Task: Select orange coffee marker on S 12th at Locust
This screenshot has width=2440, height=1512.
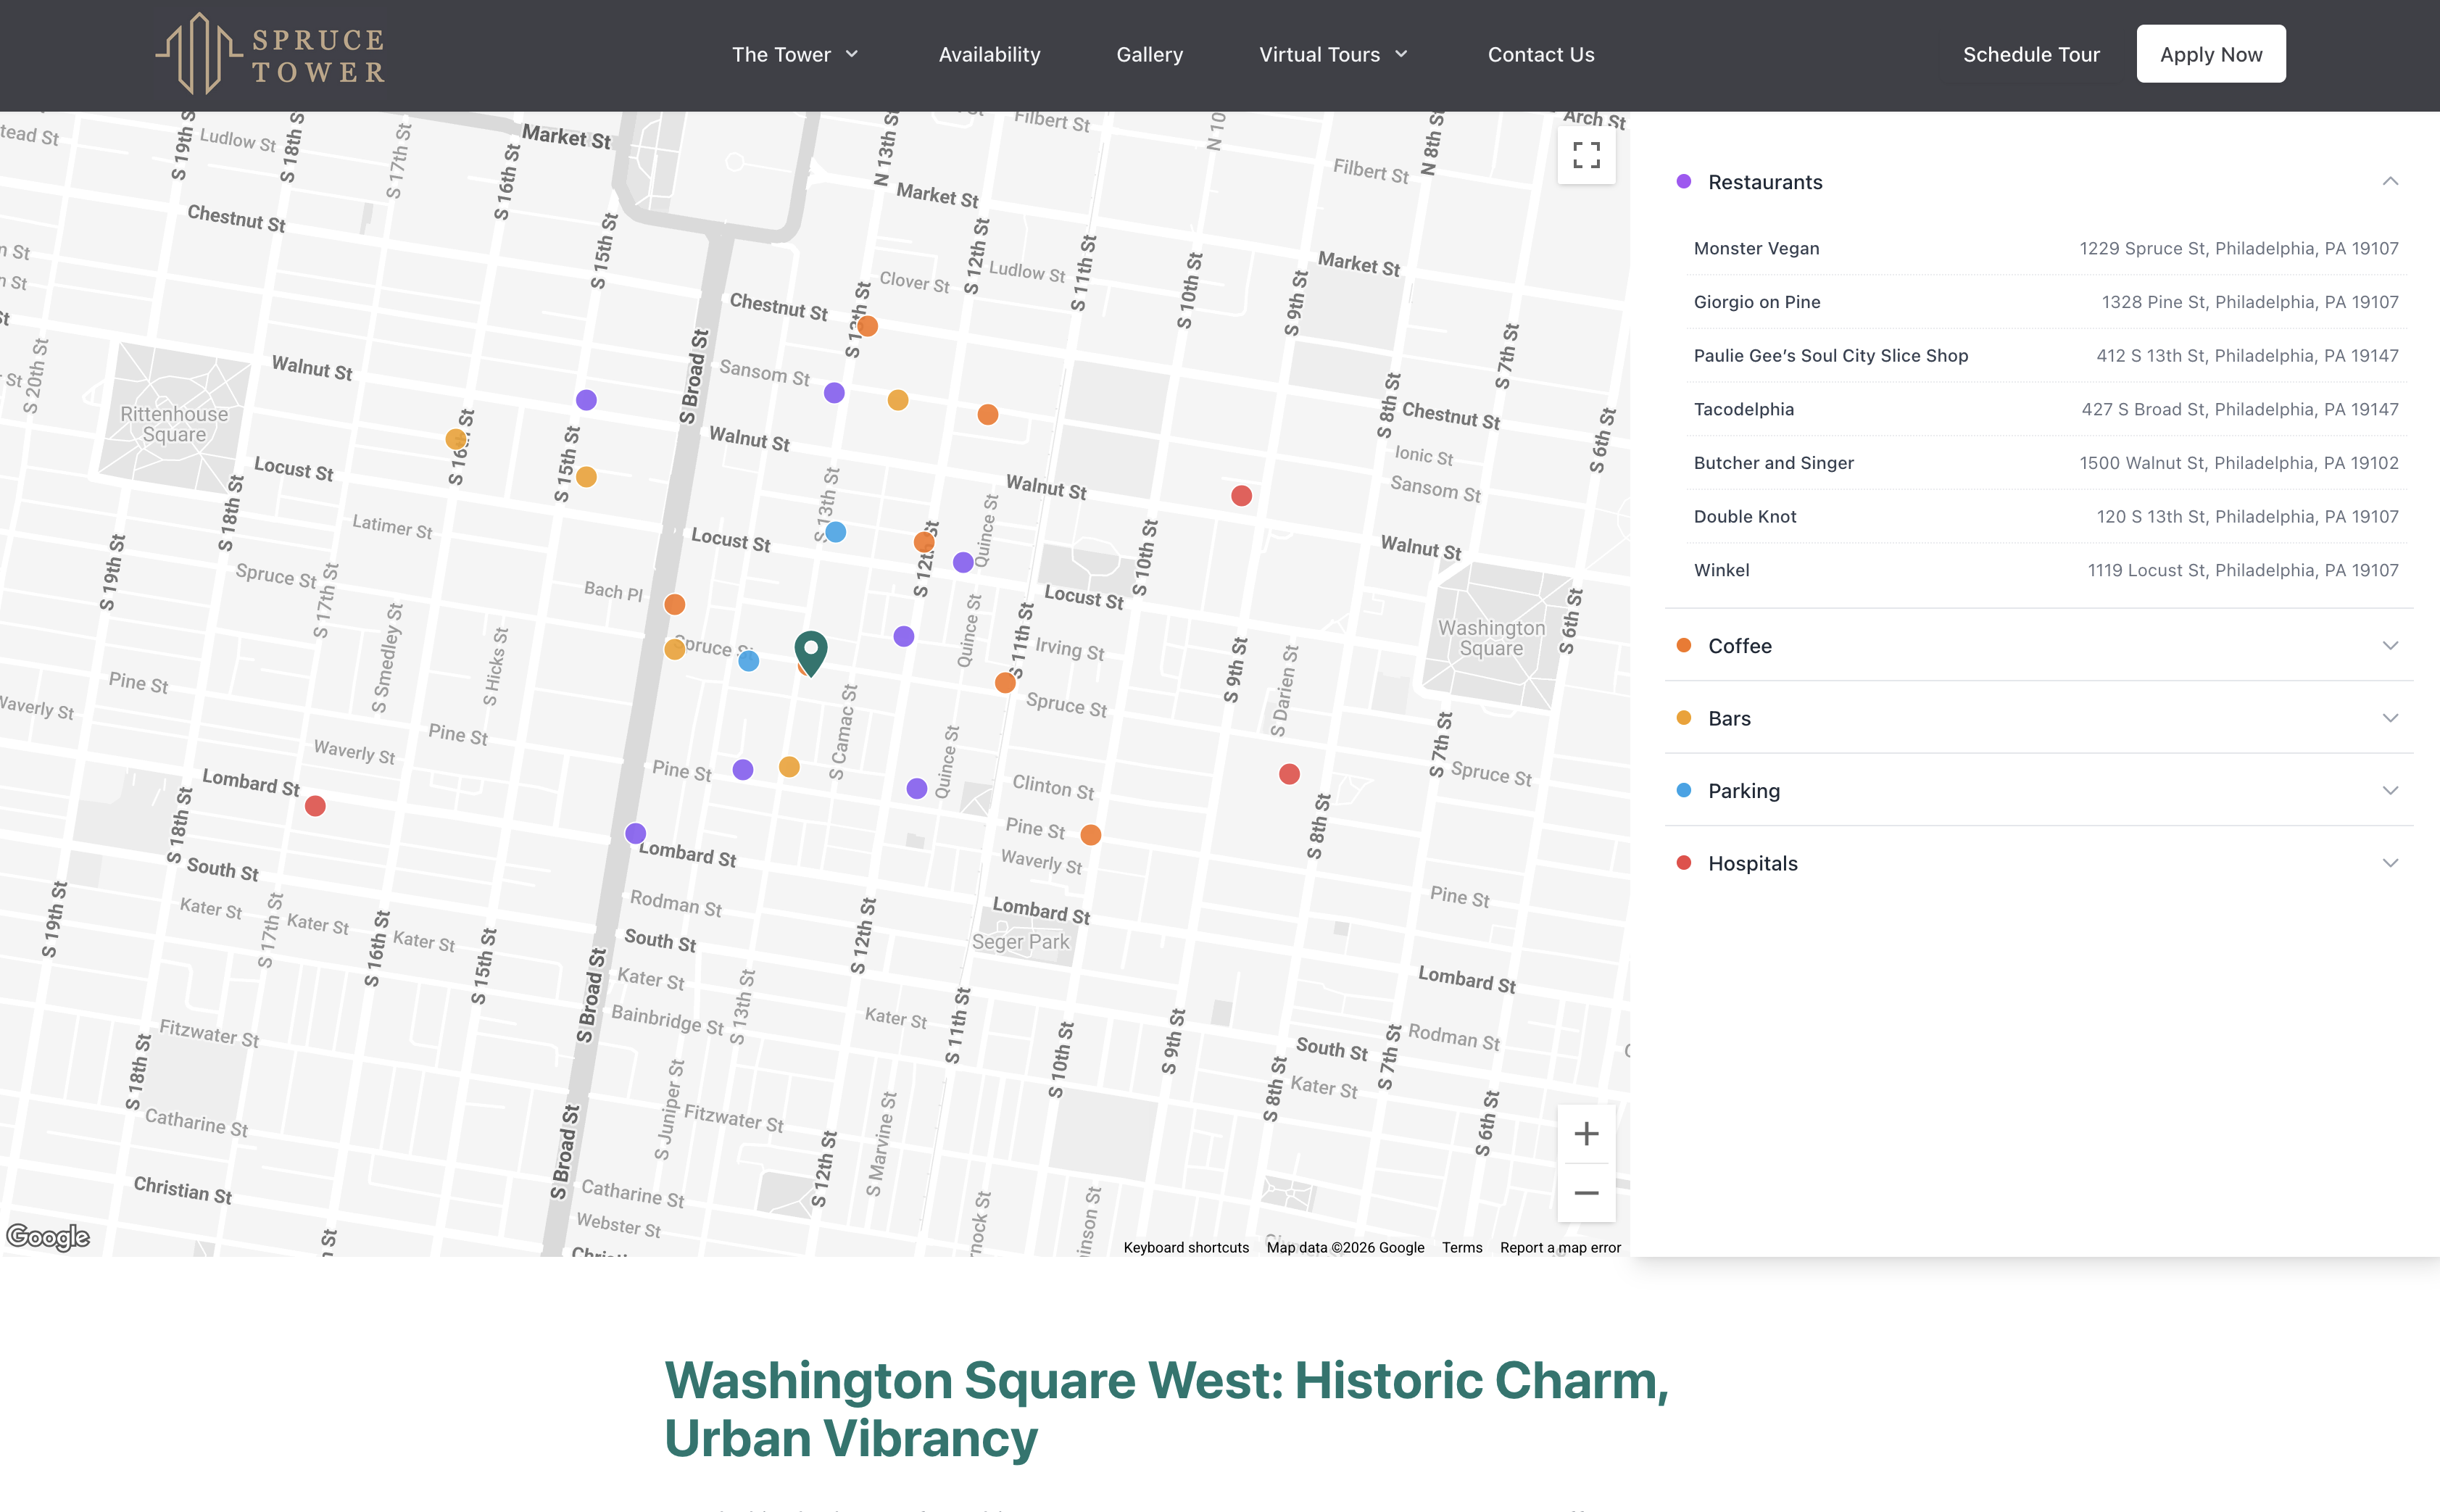Action: pos(924,542)
